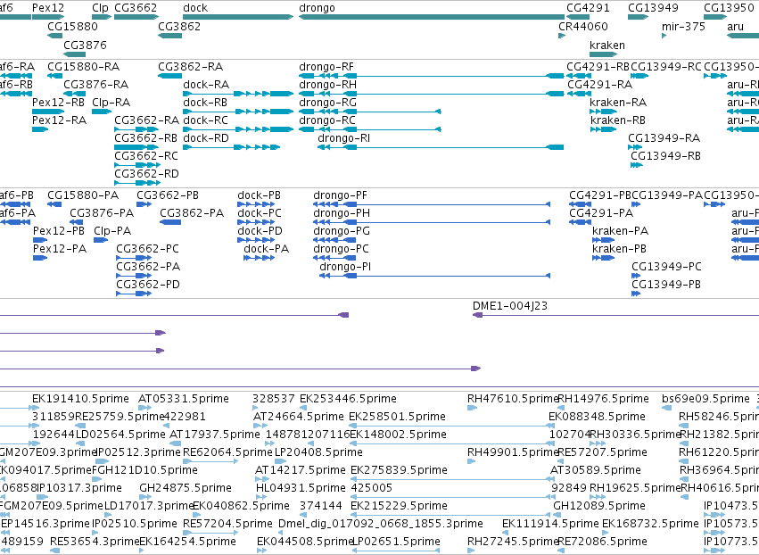The height and width of the screenshot is (555, 759).
Task: Click transcript CG3662-RA
Action: pyautogui.click(x=137, y=129)
